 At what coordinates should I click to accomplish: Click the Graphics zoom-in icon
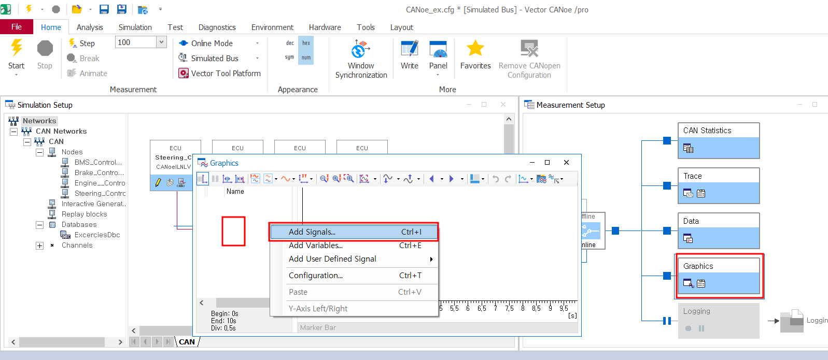click(336, 179)
